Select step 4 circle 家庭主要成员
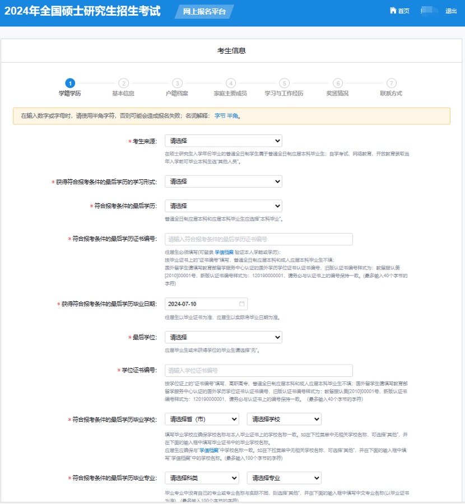This screenshot has width=465, height=504. click(230, 83)
